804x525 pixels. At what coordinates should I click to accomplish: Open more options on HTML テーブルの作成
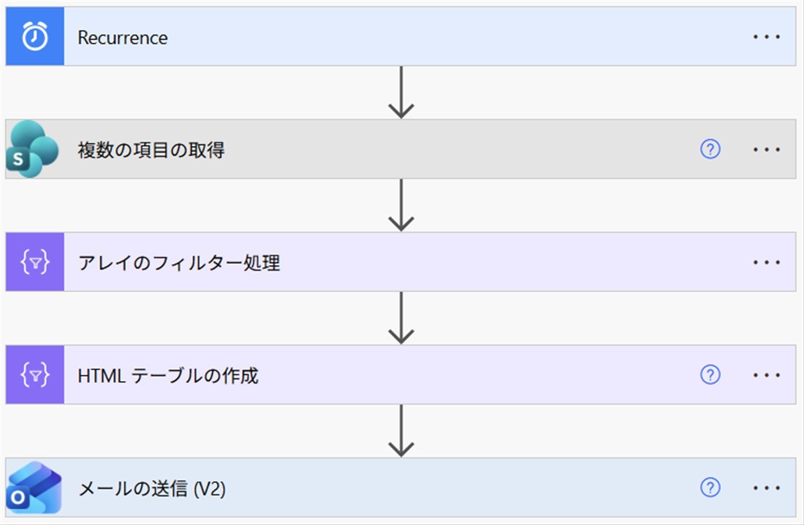(x=766, y=375)
